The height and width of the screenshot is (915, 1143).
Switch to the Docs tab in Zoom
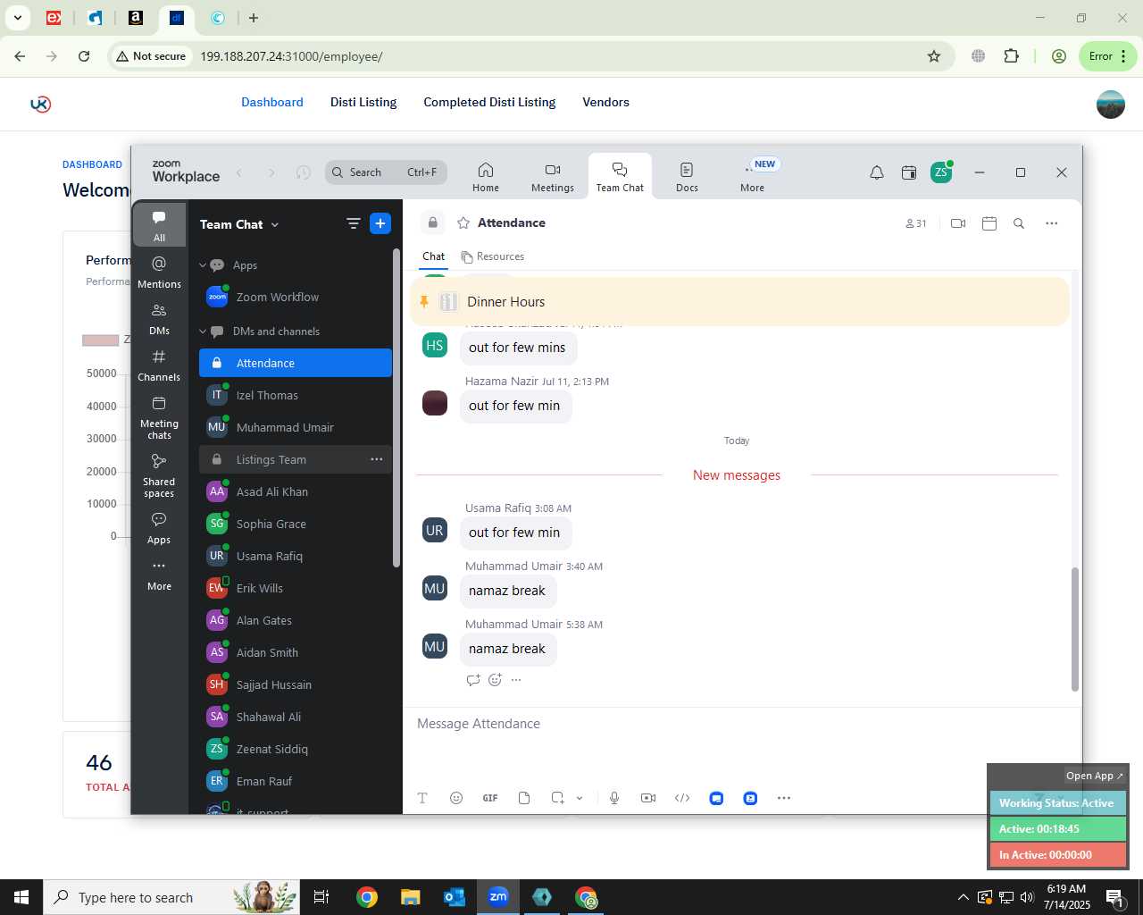[x=687, y=177]
